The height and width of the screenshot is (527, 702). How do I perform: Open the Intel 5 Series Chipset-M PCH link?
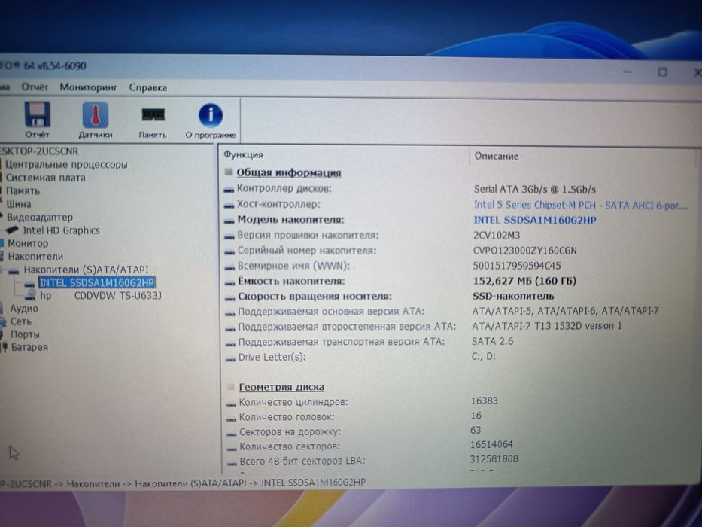click(x=580, y=206)
